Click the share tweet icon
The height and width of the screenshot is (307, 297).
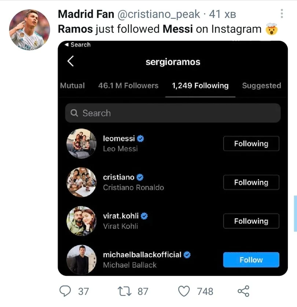[x=243, y=291]
